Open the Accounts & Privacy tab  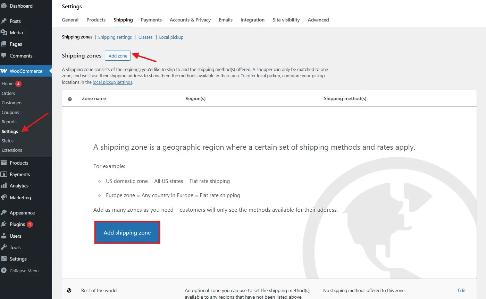tap(190, 20)
